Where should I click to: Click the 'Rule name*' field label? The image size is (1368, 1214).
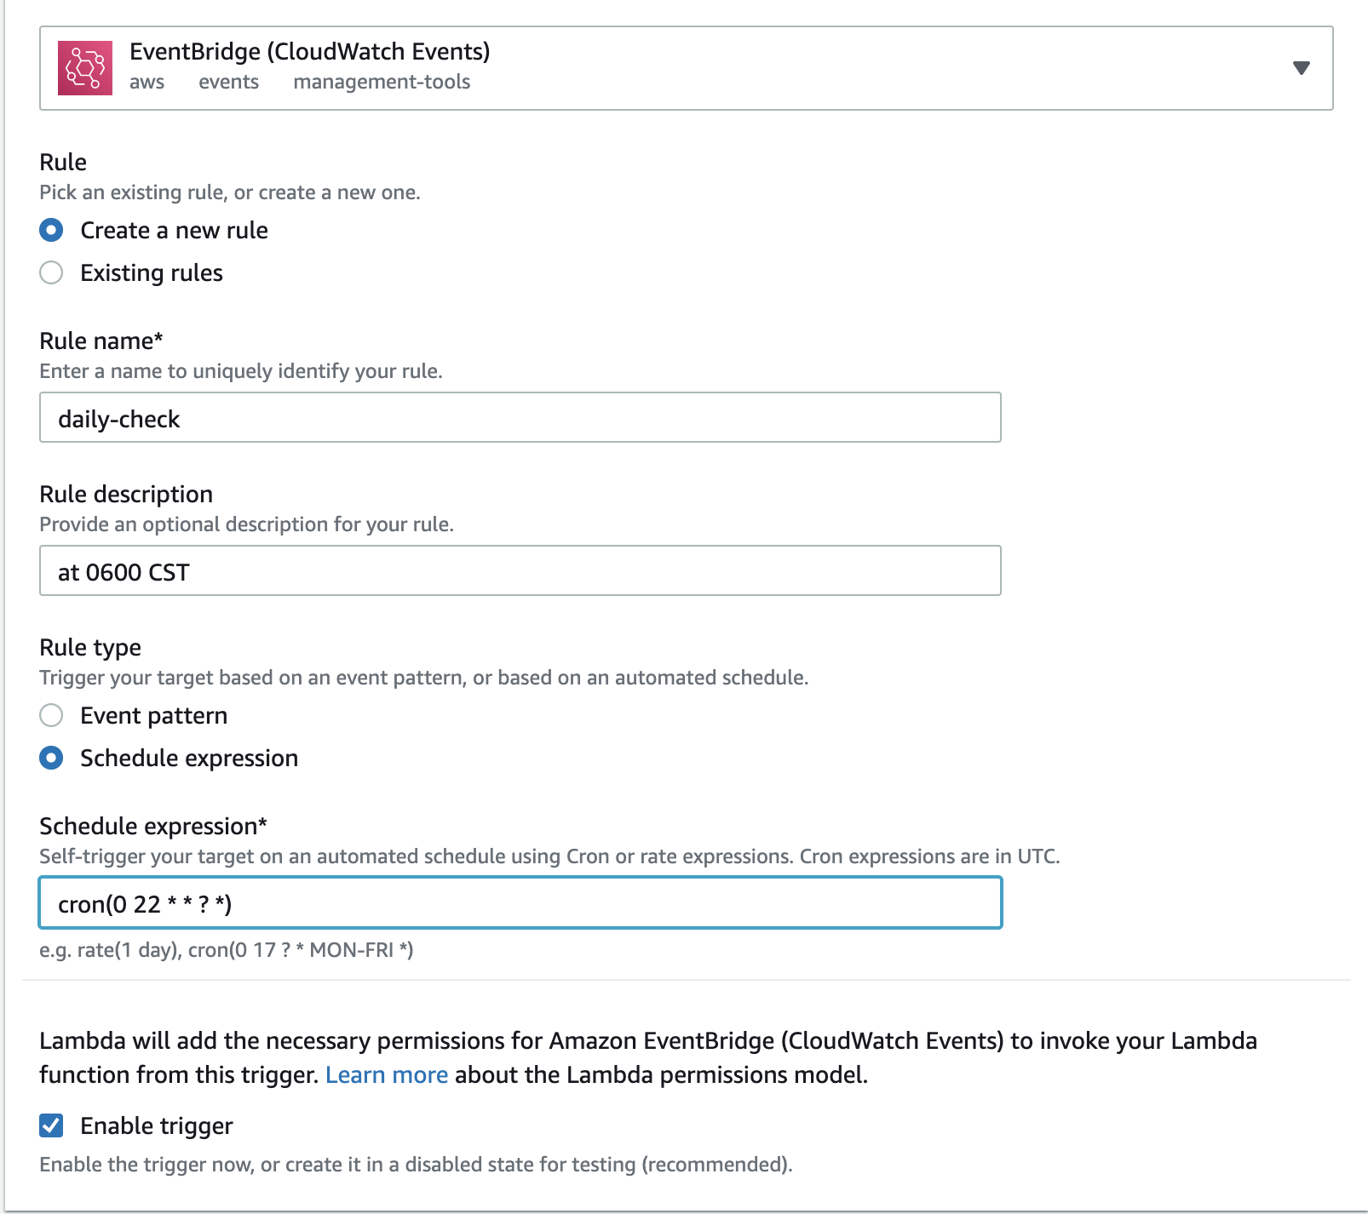101,341
